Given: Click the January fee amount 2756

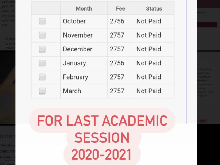Looking at the screenshot, I should pos(117,63).
